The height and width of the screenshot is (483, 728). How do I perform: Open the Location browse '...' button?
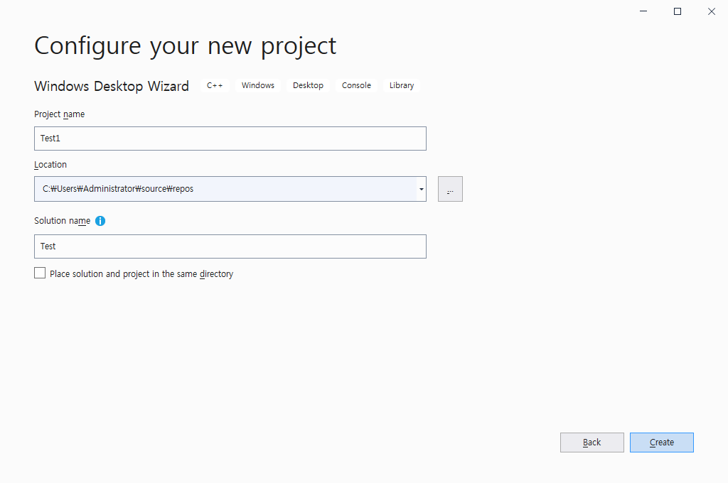click(450, 189)
